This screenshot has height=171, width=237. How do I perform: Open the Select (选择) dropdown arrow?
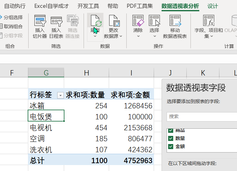coord(155,36)
